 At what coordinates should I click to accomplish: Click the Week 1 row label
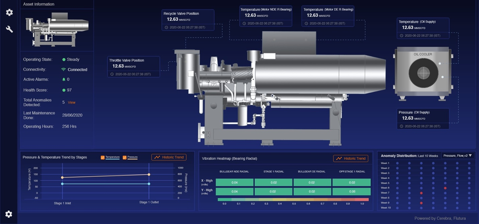tap(385, 163)
